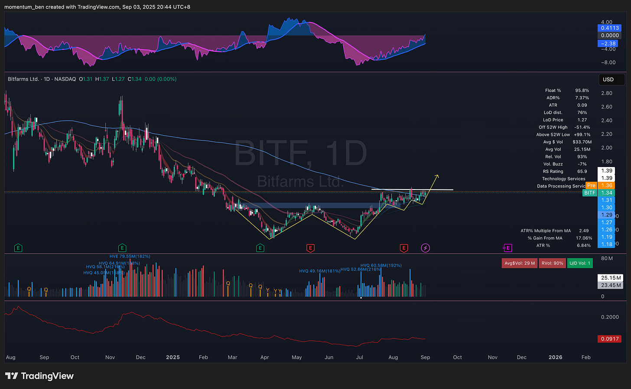This screenshot has height=389, width=631.
Task: Click the LoD dist. 76% row
Action: pos(565,113)
